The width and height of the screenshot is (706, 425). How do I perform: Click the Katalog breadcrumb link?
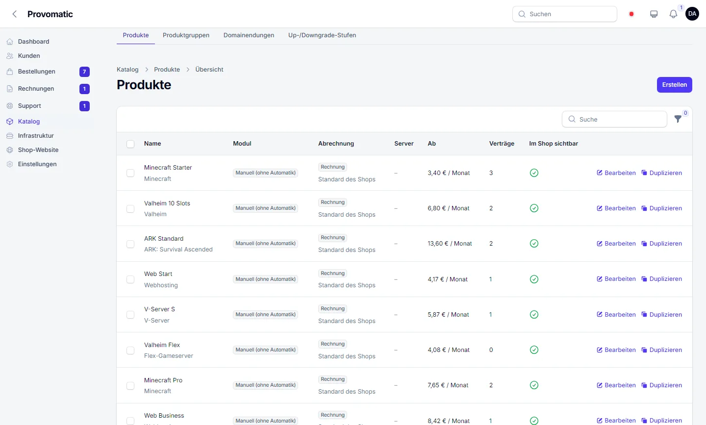point(127,70)
